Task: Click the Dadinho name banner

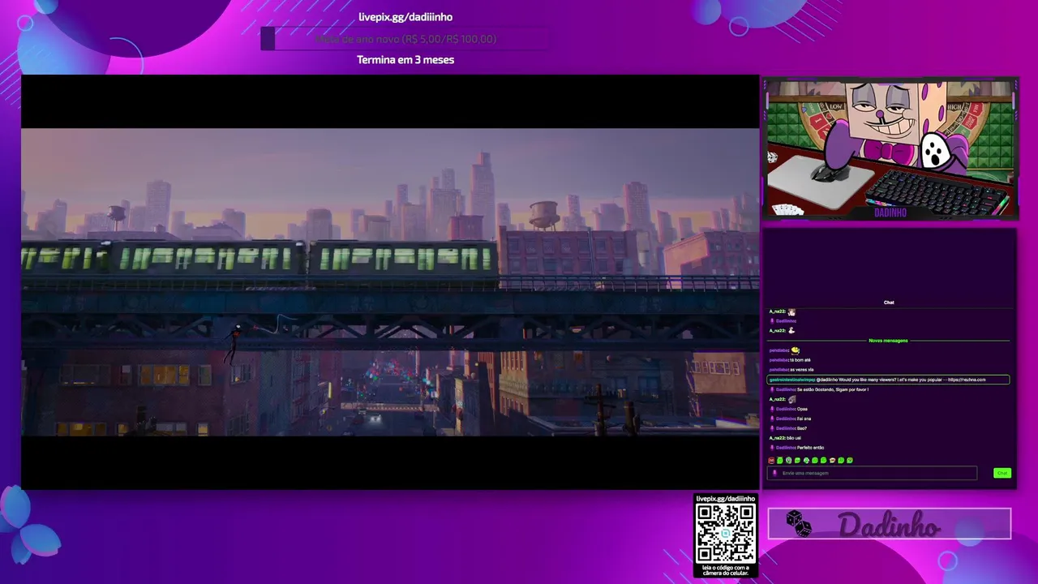Action: [890, 524]
